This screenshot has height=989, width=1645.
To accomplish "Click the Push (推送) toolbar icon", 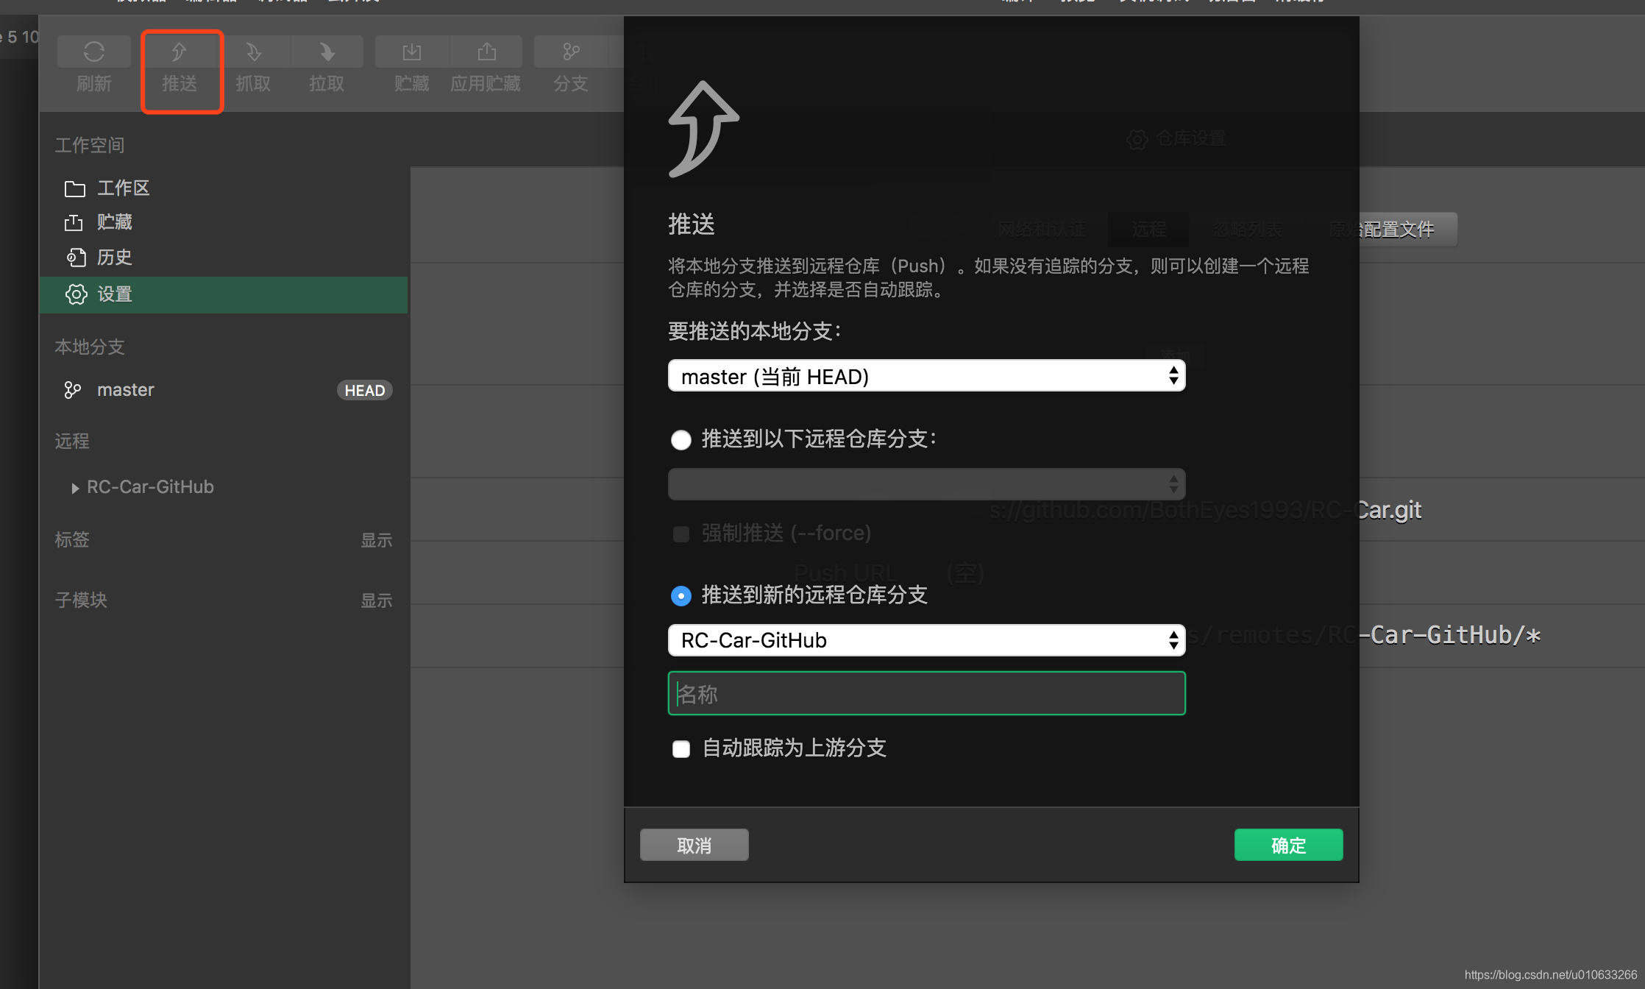I will 179,52.
